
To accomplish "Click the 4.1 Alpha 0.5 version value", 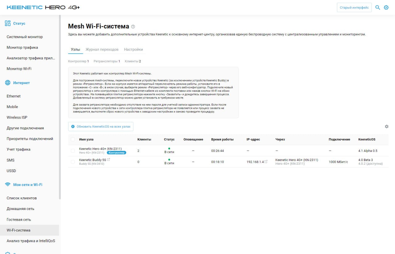I will [368, 151].
